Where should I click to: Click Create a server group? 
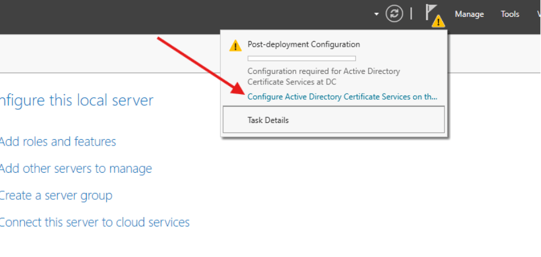coord(55,195)
